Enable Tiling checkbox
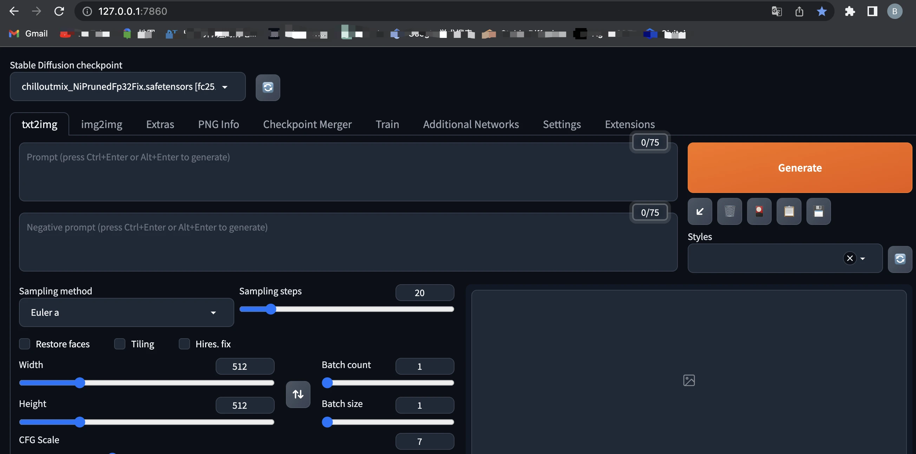916x454 pixels. tap(120, 344)
